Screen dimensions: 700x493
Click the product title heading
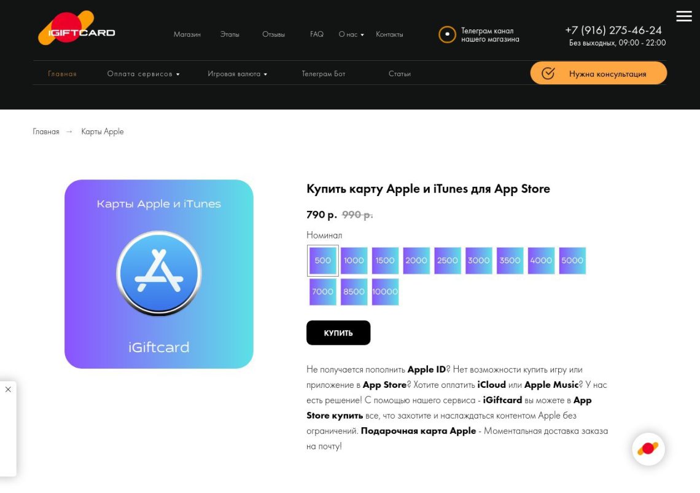click(x=428, y=189)
